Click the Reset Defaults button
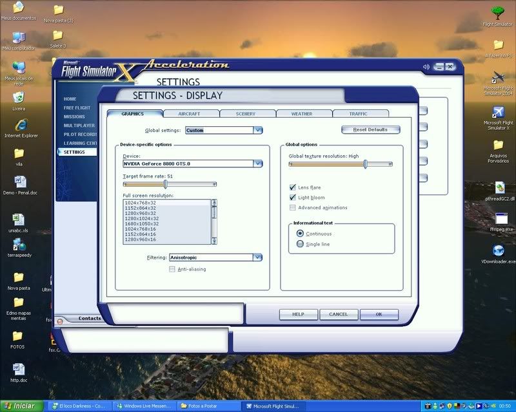516x412 pixels. point(370,130)
